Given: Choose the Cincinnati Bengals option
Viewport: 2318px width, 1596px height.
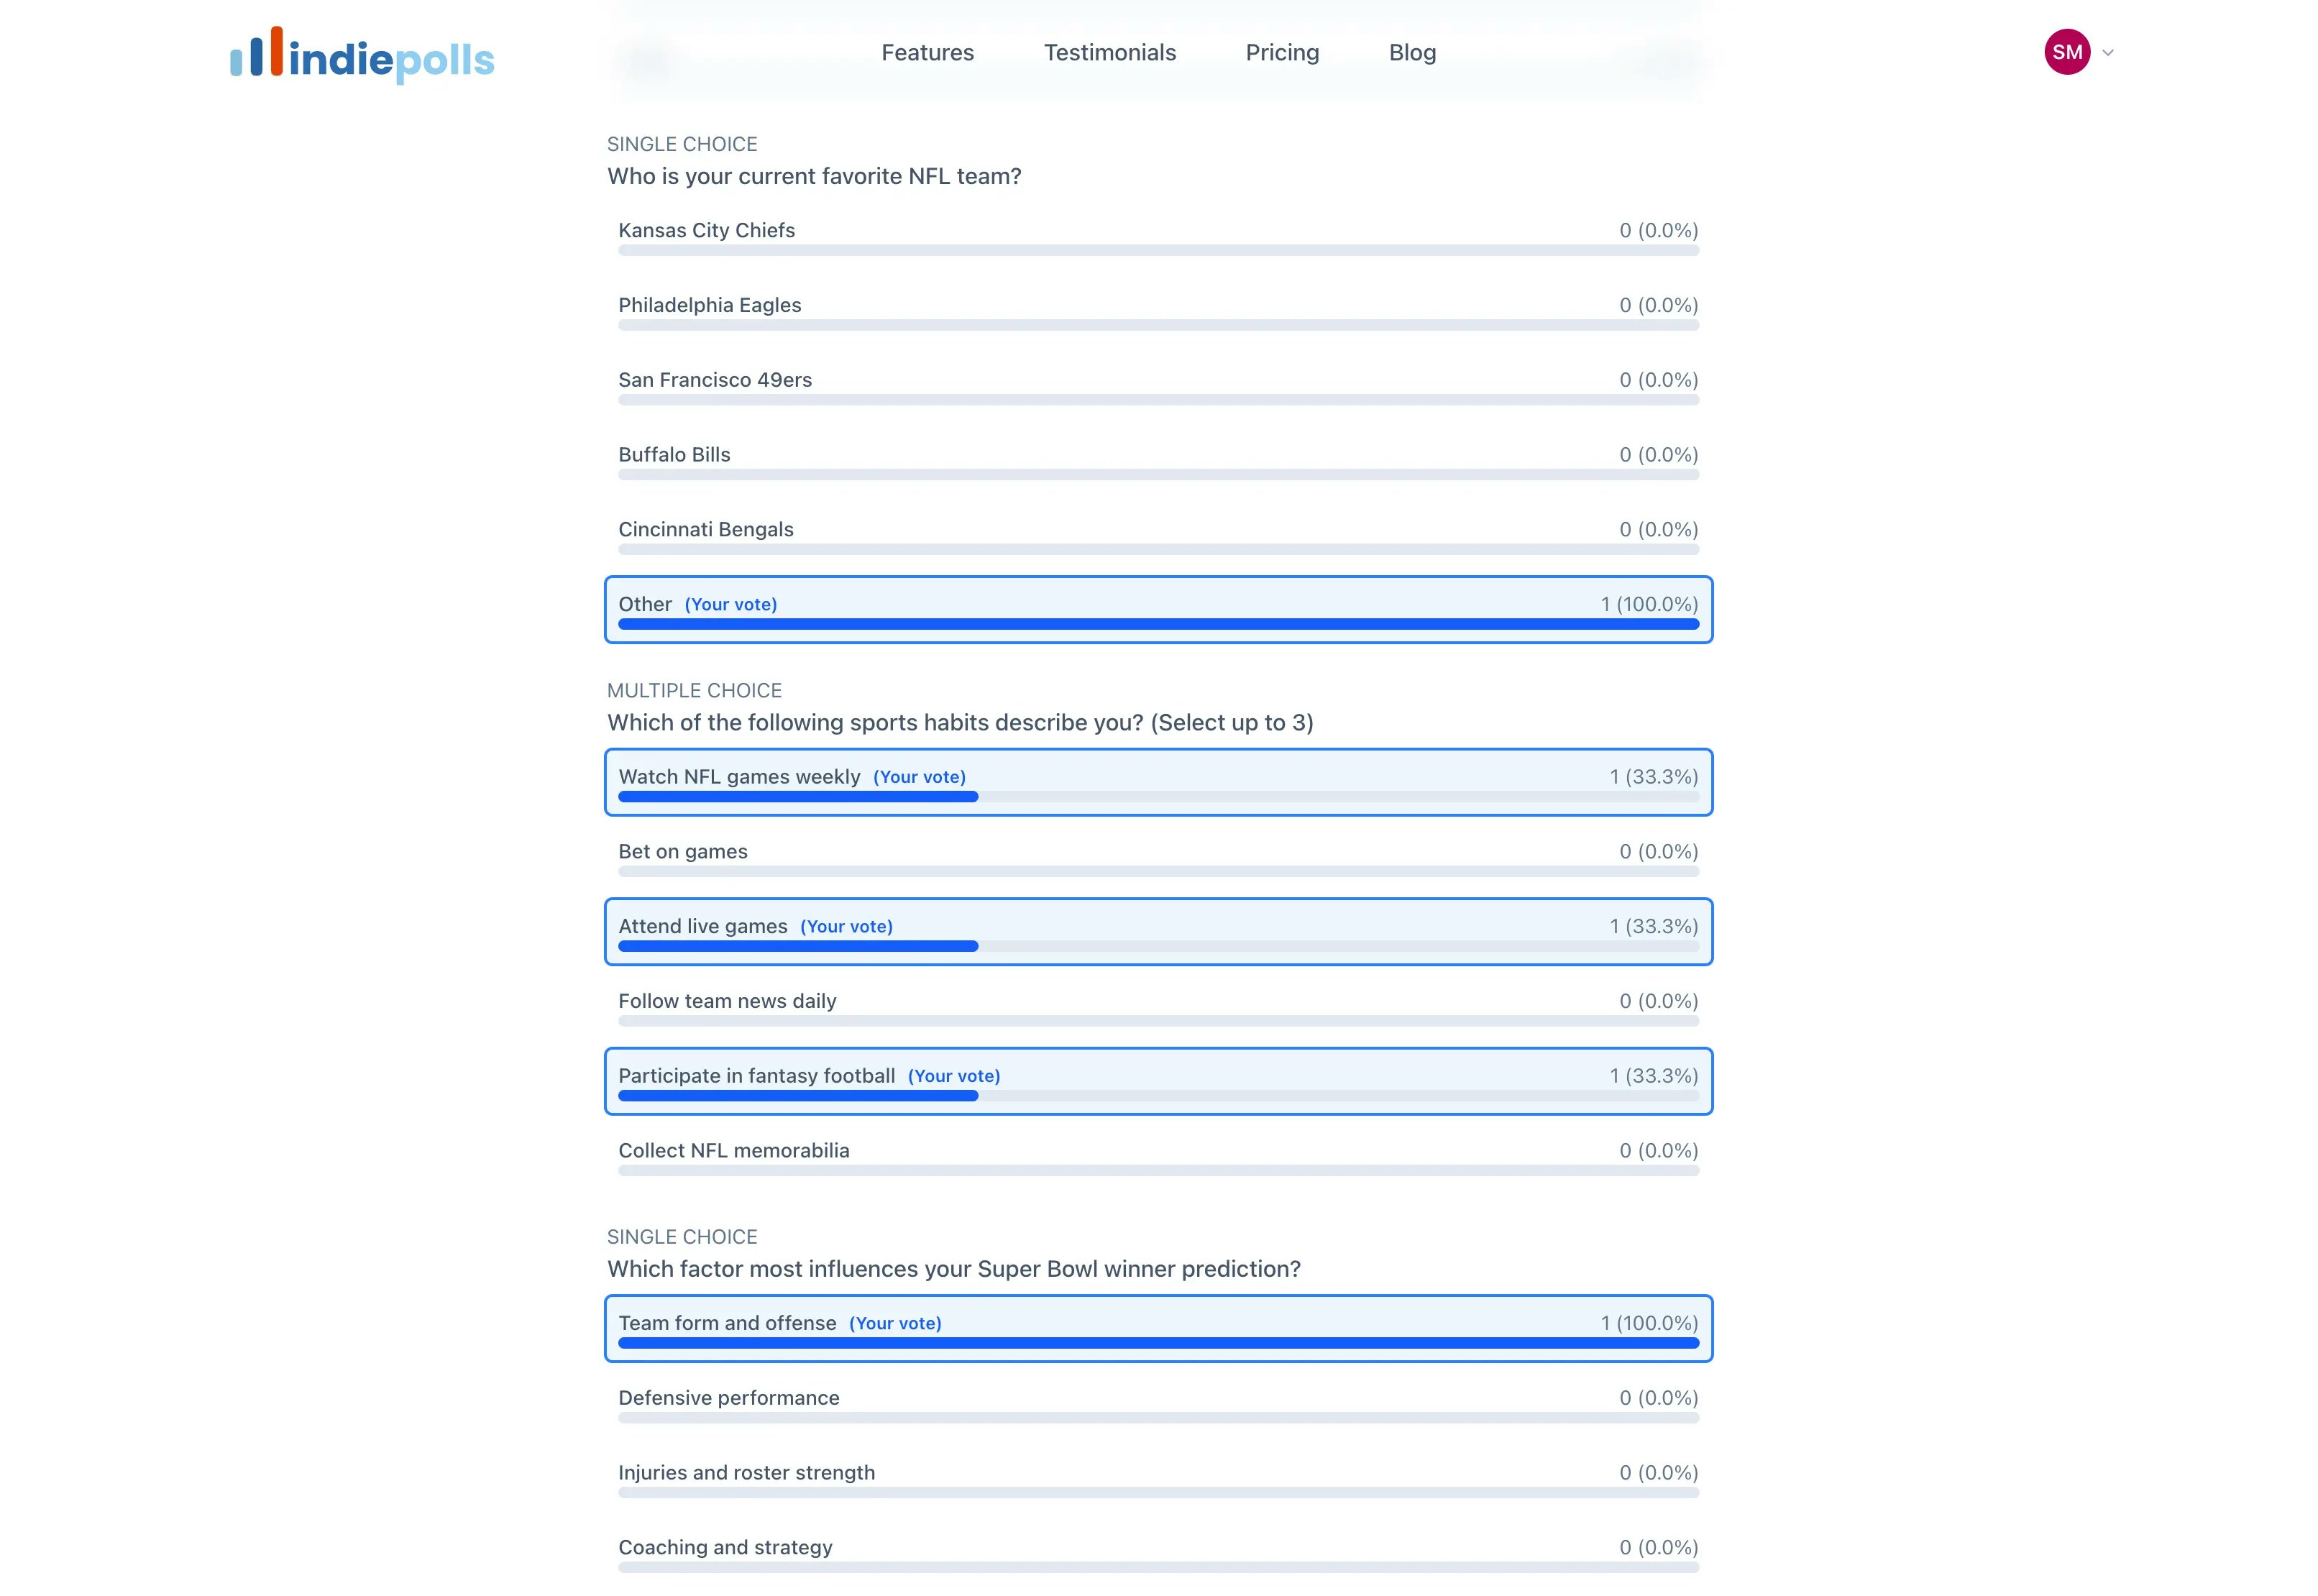Looking at the screenshot, I should 1158,536.
